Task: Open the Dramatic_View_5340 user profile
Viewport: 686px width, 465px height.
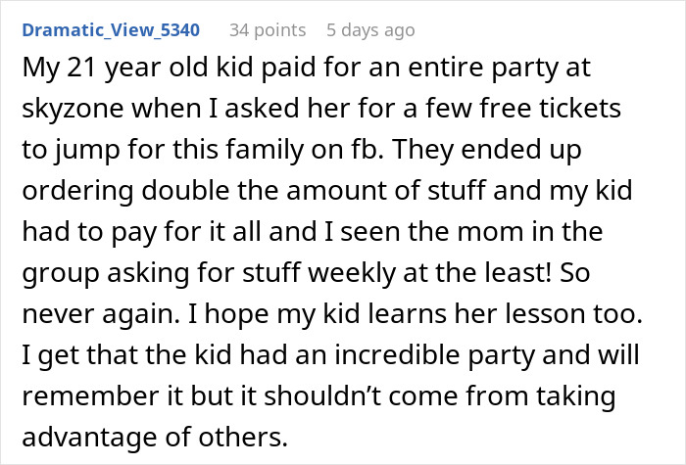Action: tap(111, 30)
